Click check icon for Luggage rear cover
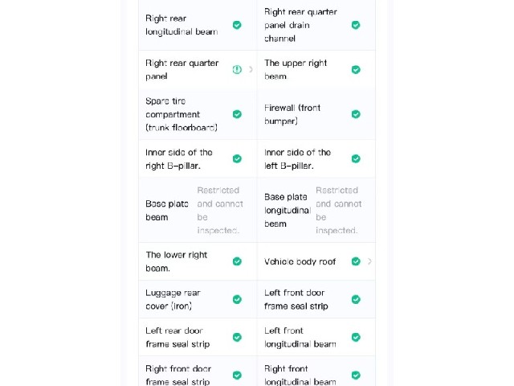 coord(237,299)
